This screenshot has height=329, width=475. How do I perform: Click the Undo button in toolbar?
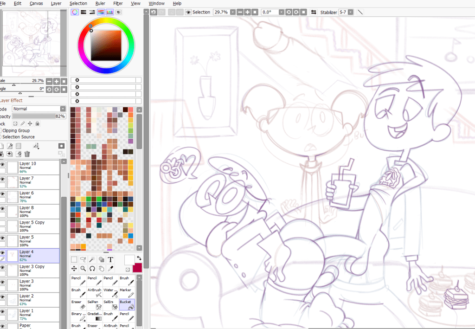coord(154,12)
